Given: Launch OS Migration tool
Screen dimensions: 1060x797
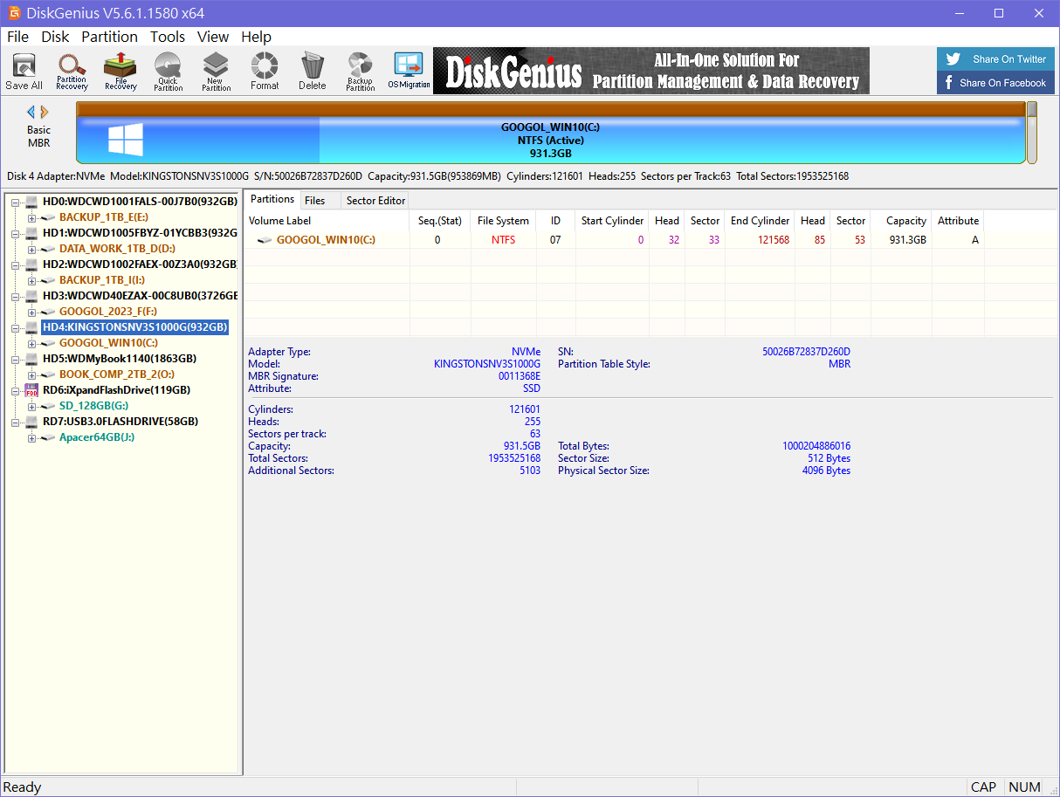Looking at the screenshot, I should [409, 71].
